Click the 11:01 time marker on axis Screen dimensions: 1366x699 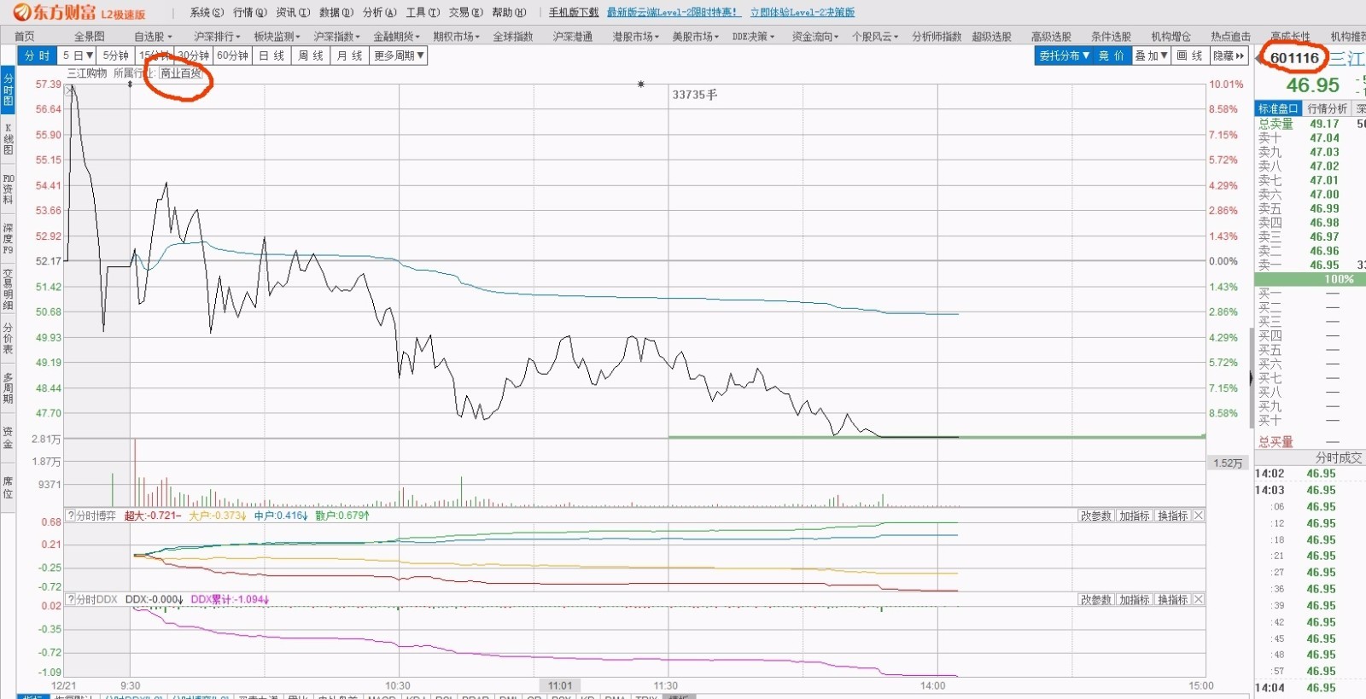click(560, 685)
